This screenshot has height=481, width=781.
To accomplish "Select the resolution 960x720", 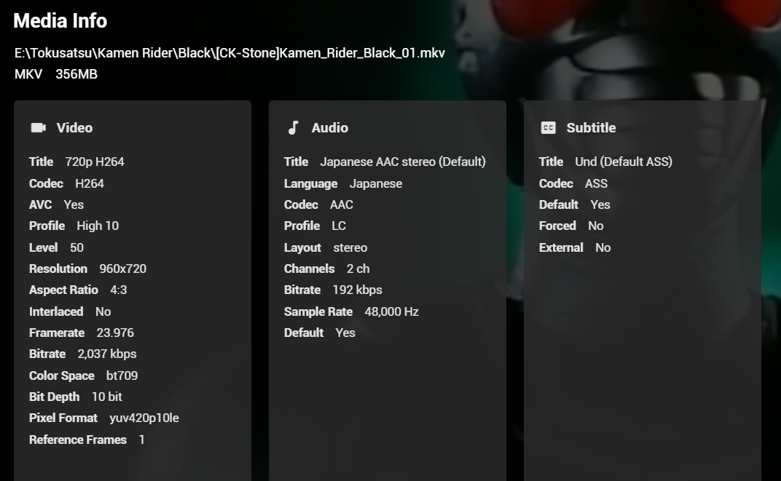I will [123, 269].
